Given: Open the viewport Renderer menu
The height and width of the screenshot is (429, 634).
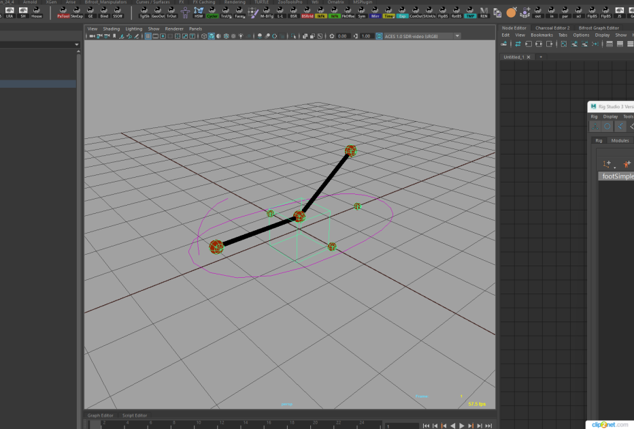Looking at the screenshot, I should tap(174, 29).
